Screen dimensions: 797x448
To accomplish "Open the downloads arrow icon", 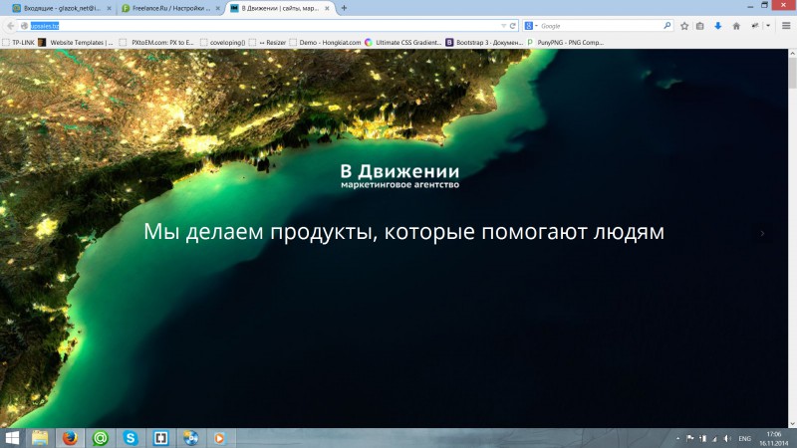I will (x=717, y=26).
